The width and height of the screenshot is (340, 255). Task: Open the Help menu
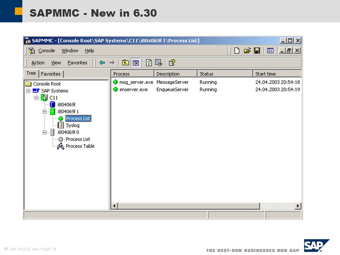[x=89, y=51]
